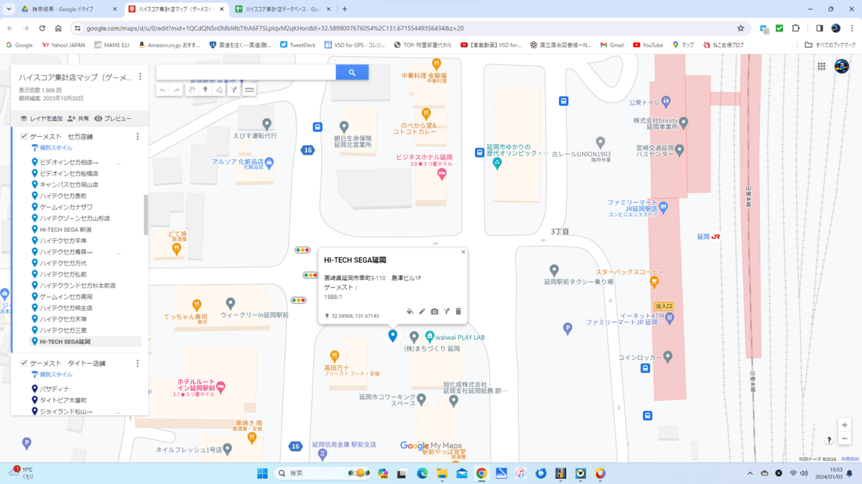Zoom in with the plus button
The width and height of the screenshot is (862, 484).
pos(845,425)
